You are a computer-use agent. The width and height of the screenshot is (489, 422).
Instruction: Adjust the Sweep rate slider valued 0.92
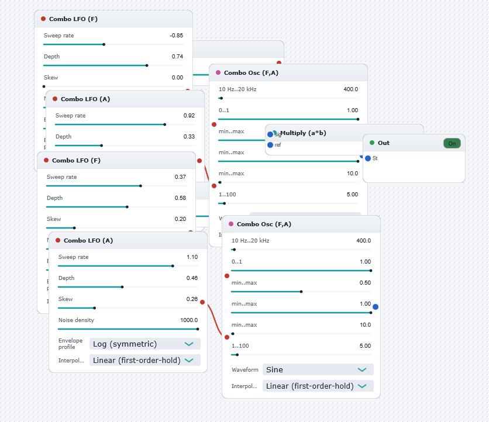(125, 124)
